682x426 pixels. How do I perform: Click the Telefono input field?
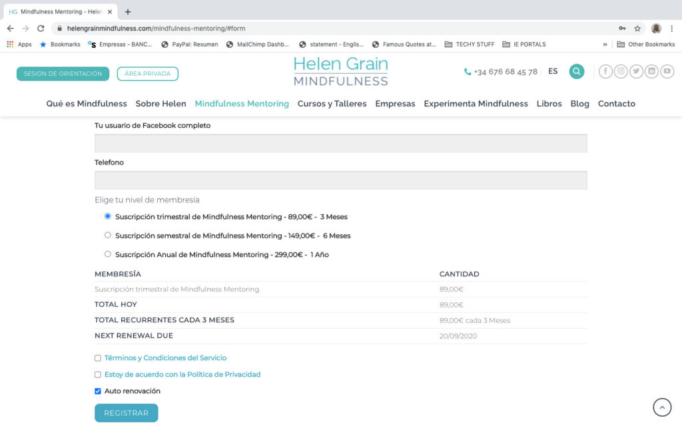[x=340, y=180]
